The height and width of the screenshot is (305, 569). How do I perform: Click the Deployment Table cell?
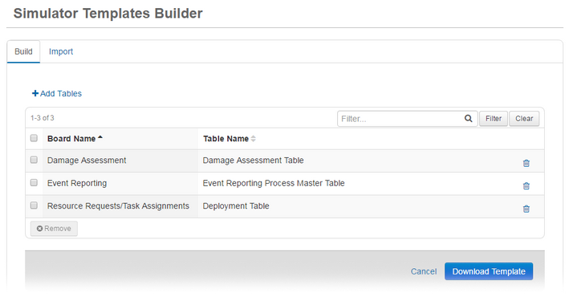pyautogui.click(x=236, y=205)
